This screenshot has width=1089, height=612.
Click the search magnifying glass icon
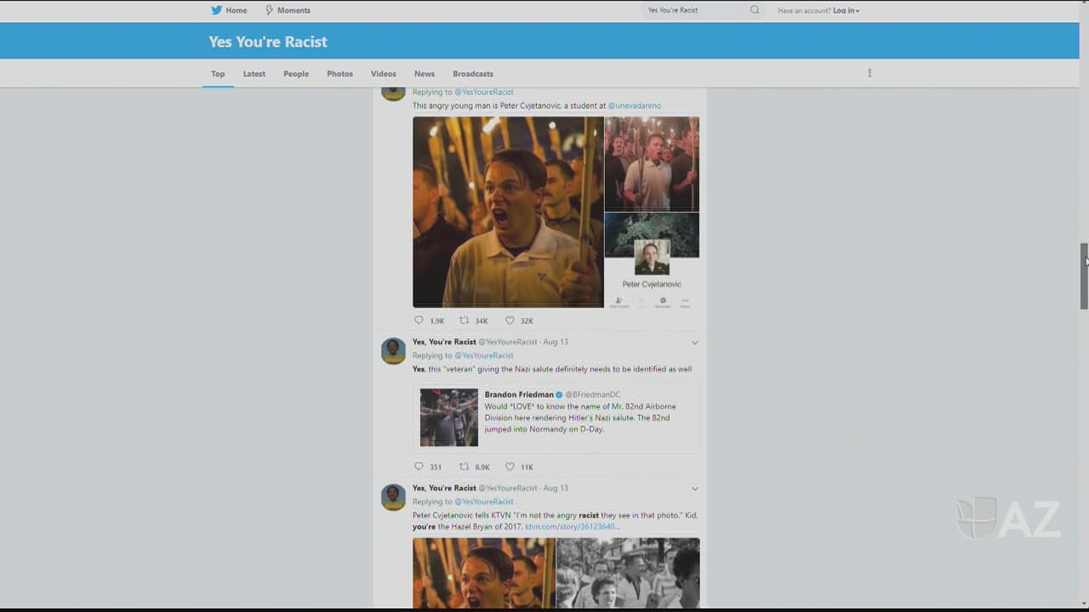(x=755, y=10)
